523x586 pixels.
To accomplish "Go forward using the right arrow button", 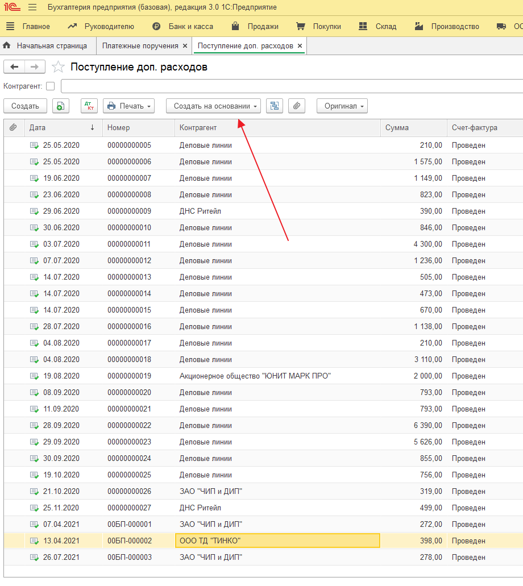I will coord(35,67).
